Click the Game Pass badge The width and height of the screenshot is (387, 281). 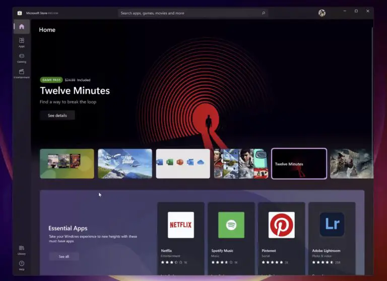(x=51, y=80)
